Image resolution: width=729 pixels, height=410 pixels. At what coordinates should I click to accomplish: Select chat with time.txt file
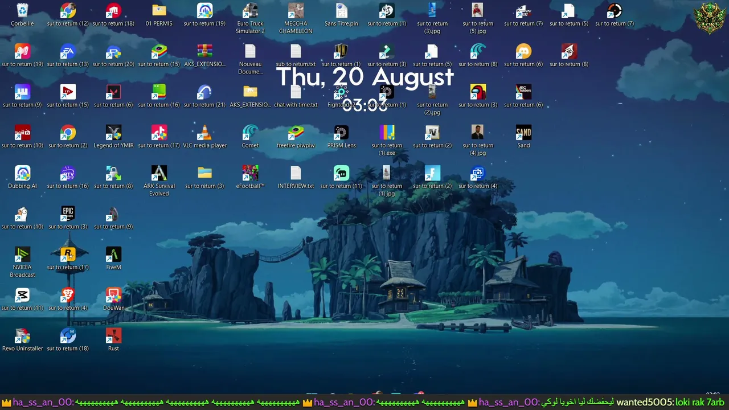pos(296,96)
